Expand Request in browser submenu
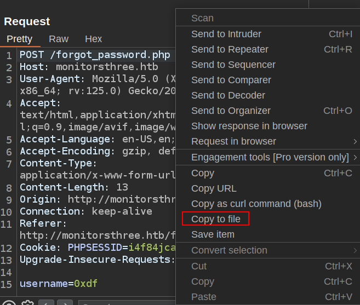This screenshot has height=305, width=360. point(233,141)
